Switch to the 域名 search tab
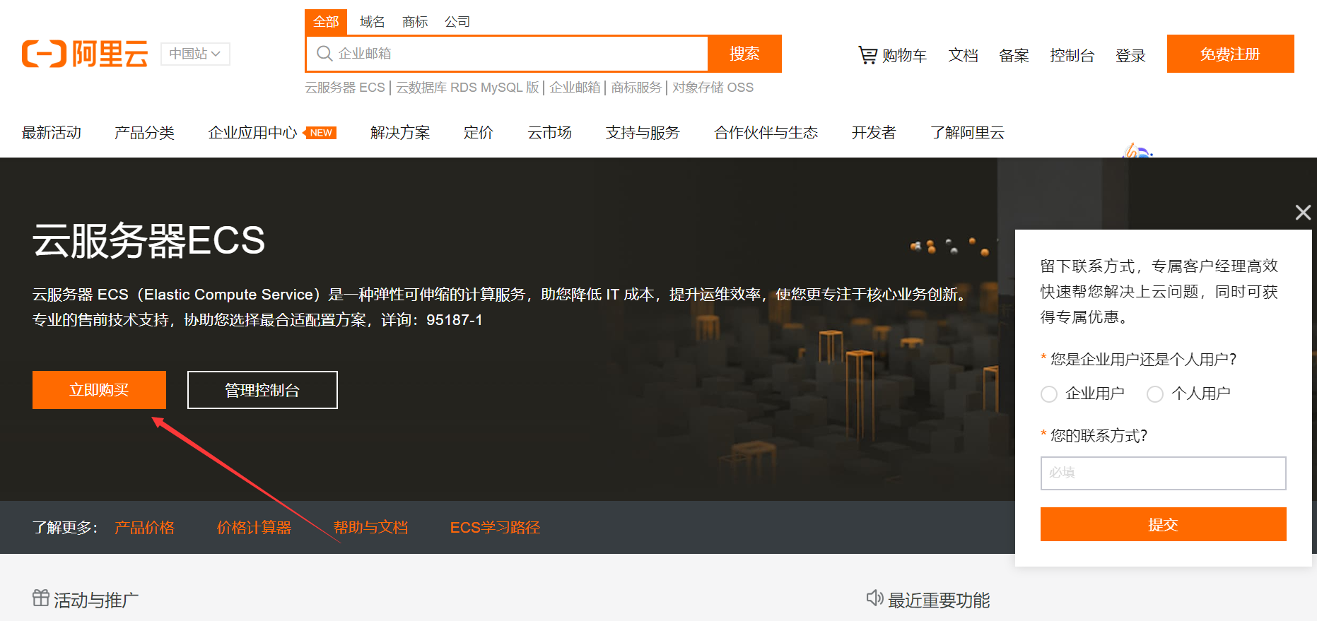The image size is (1317, 621). [x=373, y=22]
